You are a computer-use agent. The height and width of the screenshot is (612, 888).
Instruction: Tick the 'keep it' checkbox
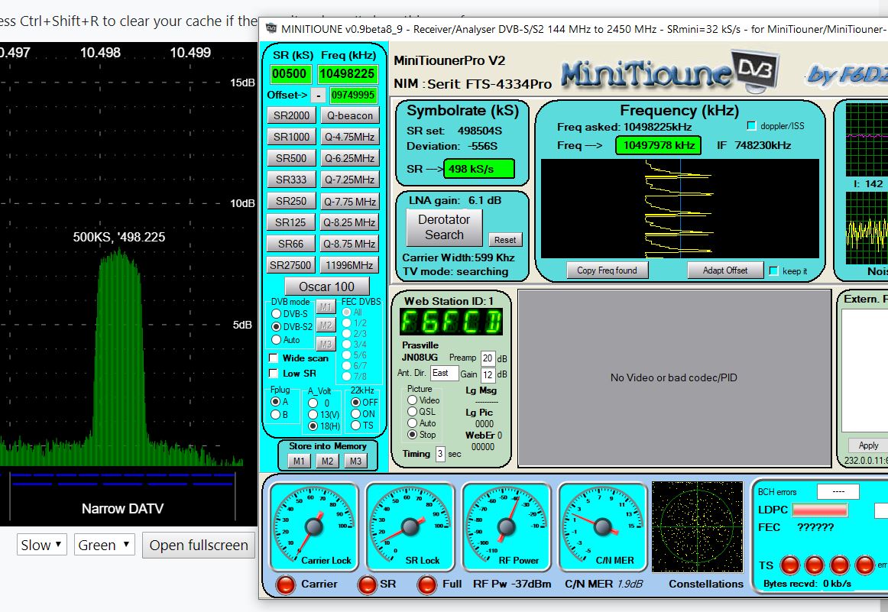(773, 270)
